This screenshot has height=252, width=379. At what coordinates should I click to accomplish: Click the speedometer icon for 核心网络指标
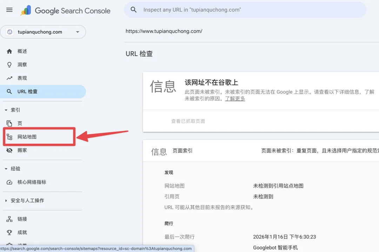click(9, 182)
